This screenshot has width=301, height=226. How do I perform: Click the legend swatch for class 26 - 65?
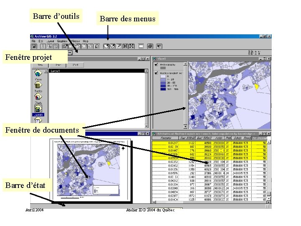coord(163,83)
